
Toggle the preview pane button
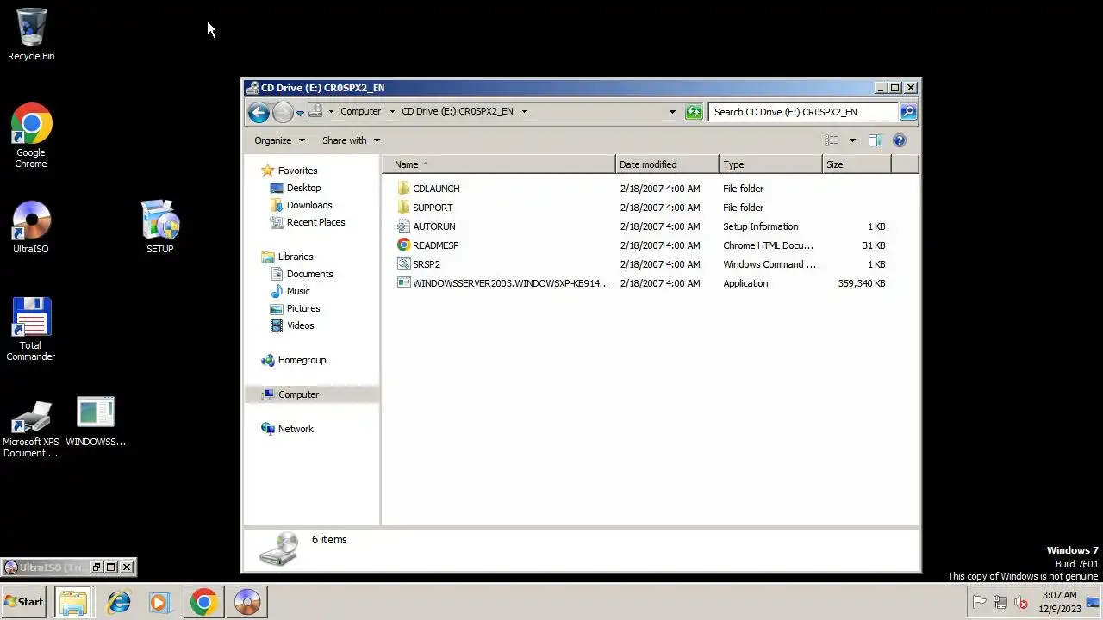(876, 140)
